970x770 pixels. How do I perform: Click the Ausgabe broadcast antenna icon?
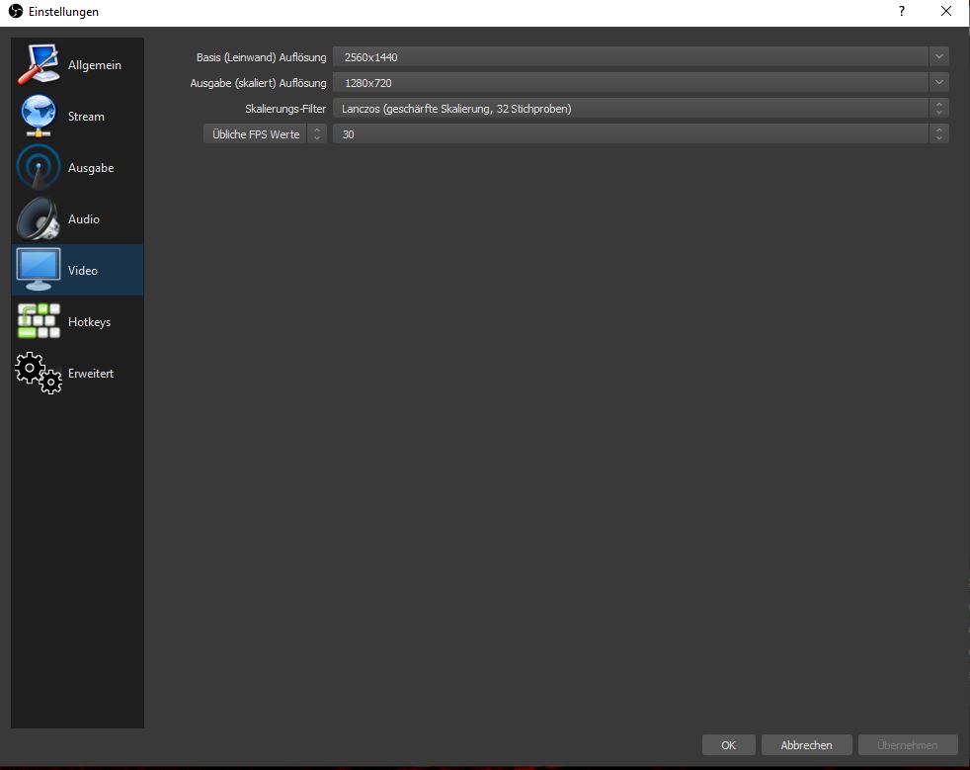39,168
